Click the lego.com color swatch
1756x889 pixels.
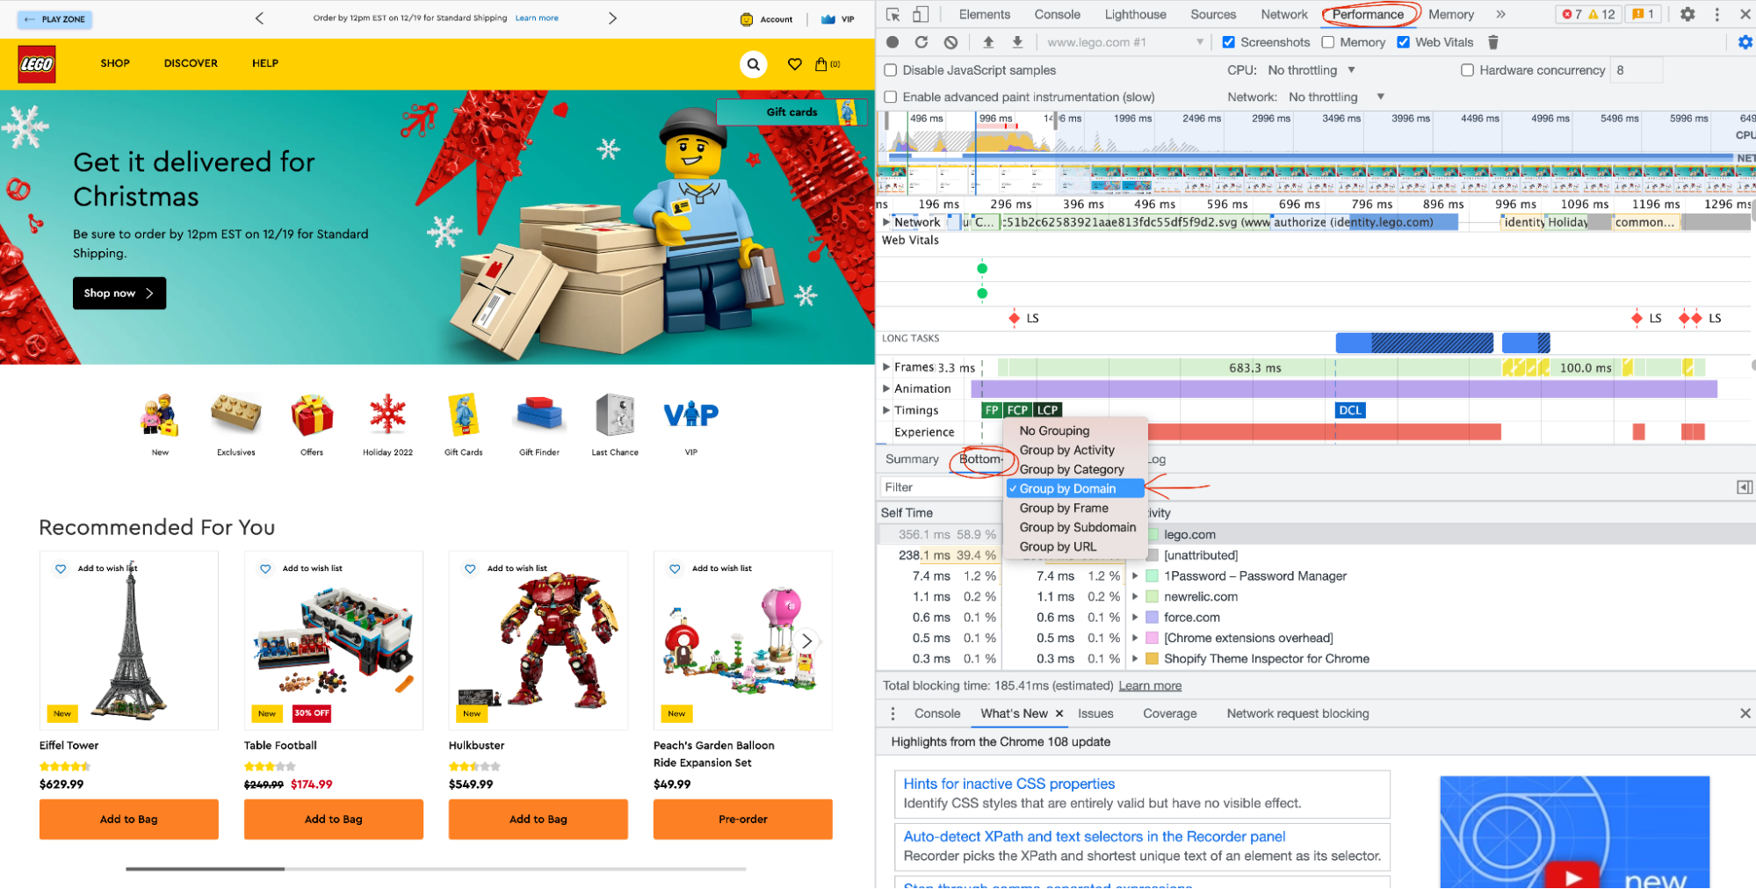(x=1153, y=535)
